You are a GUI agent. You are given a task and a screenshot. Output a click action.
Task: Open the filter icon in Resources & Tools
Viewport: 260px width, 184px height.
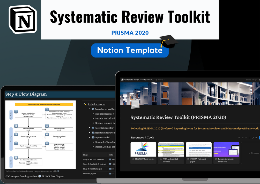(x=239, y=138)
